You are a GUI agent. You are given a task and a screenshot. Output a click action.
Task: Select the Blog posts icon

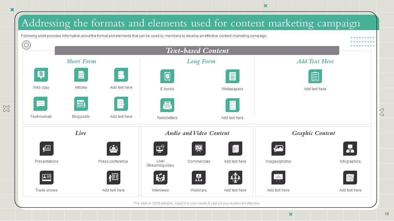pyautogui.click(x=81, y=104)
